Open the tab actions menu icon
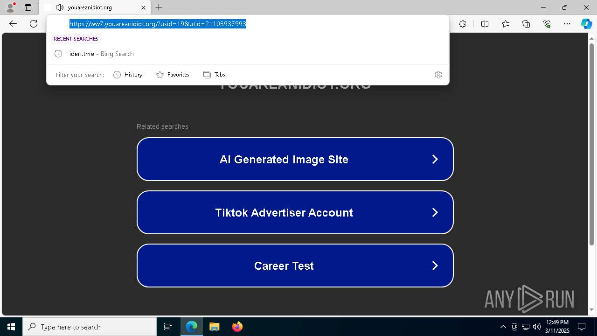 coord(28,7)
